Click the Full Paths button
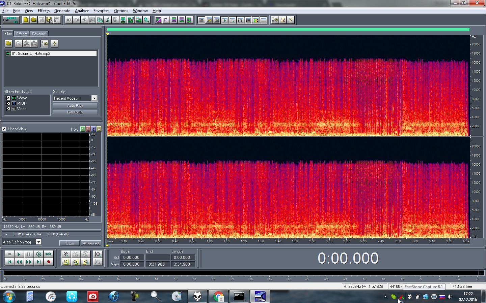 pos(75,112)
